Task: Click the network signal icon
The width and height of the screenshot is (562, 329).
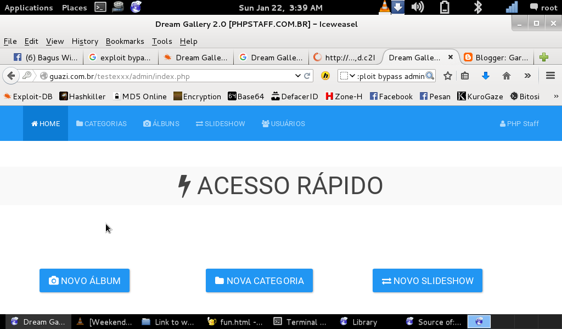Action: click(x=512, y=7)
